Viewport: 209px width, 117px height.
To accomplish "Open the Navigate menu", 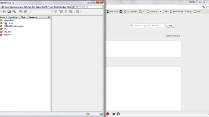I will pyautogui.click(x=13, y=7).
